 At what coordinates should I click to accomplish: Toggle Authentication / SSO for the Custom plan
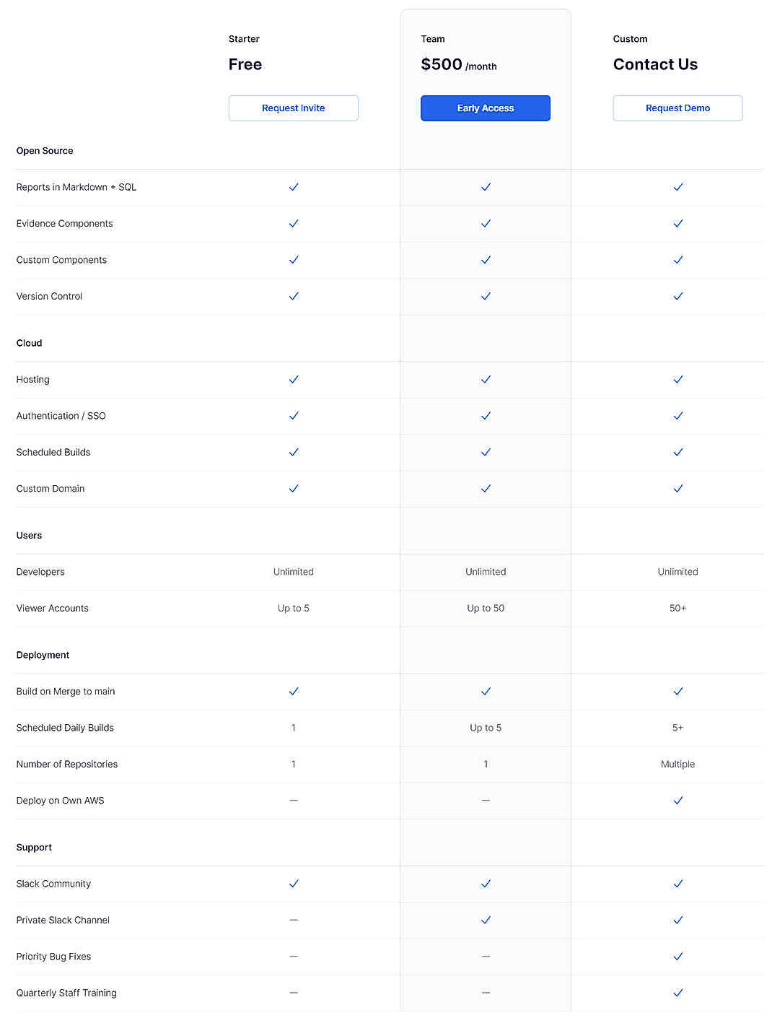(x=677, y=416)
